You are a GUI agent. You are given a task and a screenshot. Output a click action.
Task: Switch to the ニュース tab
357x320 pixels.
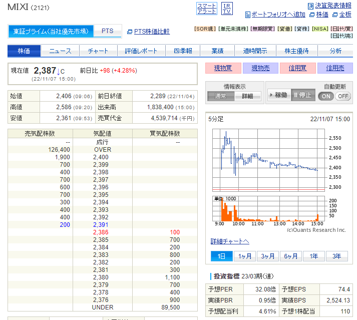pos(60,51)
